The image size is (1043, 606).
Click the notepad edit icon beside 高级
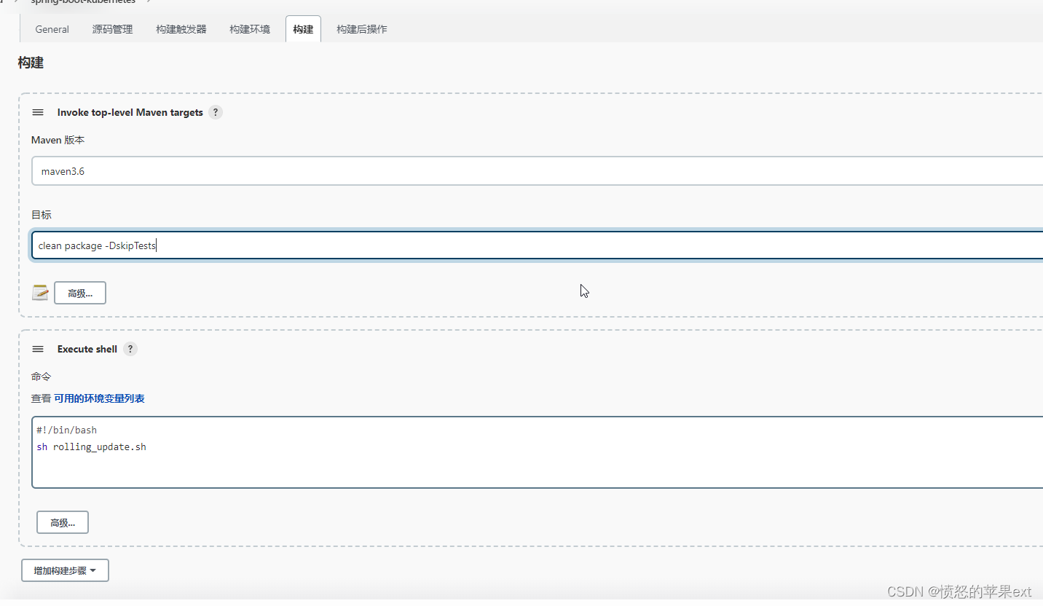coord(40,293)
